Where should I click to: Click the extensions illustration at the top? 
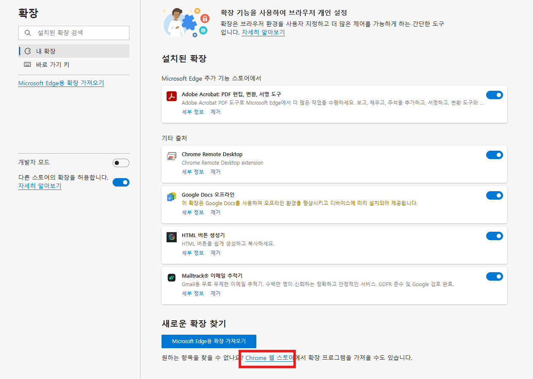[x=186, y=22]
